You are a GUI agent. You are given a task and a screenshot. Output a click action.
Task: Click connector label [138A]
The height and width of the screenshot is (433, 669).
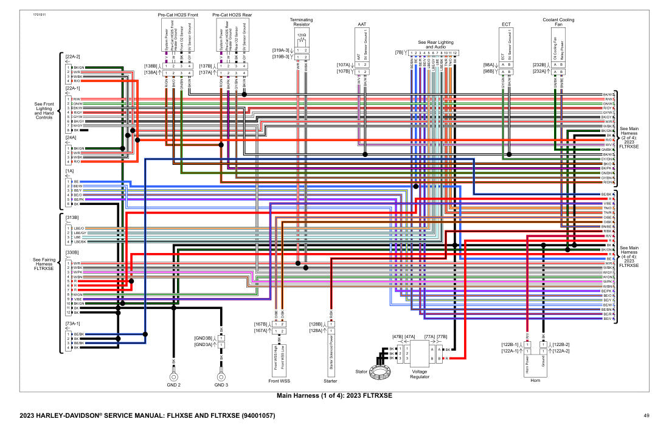pyautogui.click(x=151, y=72)
